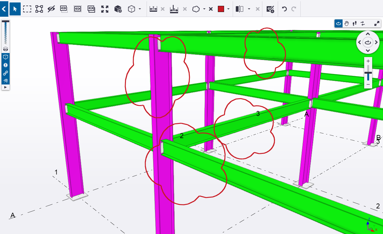
Task: Click the add to-do checkmark icon
Action: [x=270, y=9]
